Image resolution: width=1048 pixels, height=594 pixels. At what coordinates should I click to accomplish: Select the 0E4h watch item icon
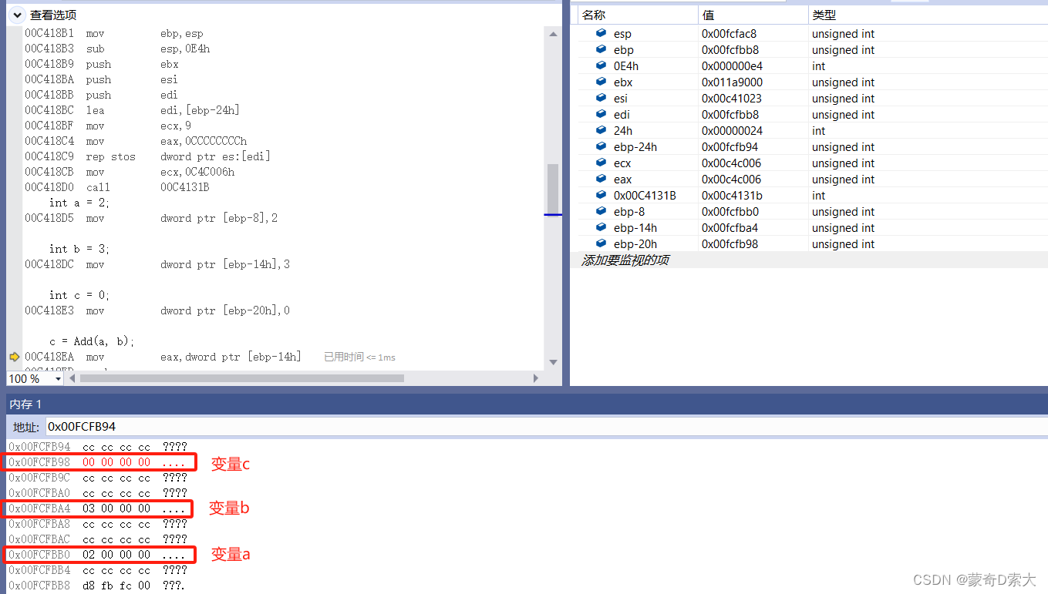(x=602, y=65)
